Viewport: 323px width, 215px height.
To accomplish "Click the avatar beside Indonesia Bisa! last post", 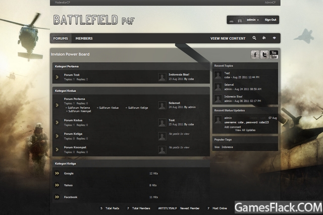I will tap(162, 77).
